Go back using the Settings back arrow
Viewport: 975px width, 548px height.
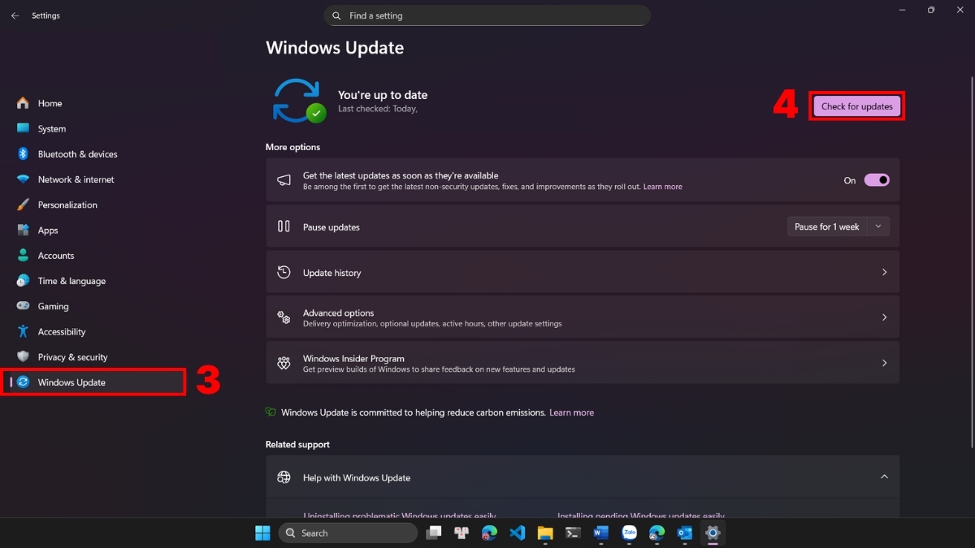[15, 15]
